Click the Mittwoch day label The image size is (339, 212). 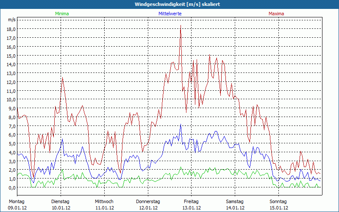point(104,201)
